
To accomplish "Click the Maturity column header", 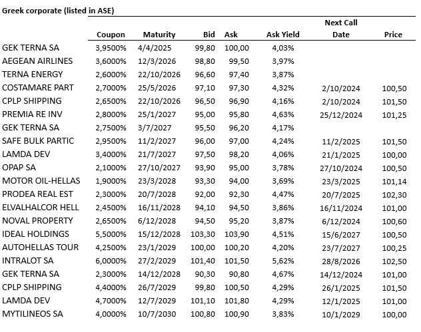I will click(x=159, y=35).
